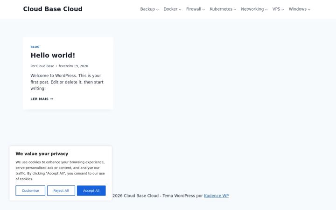Expand the Windows dropdown chevron

[x=309, y=10]
